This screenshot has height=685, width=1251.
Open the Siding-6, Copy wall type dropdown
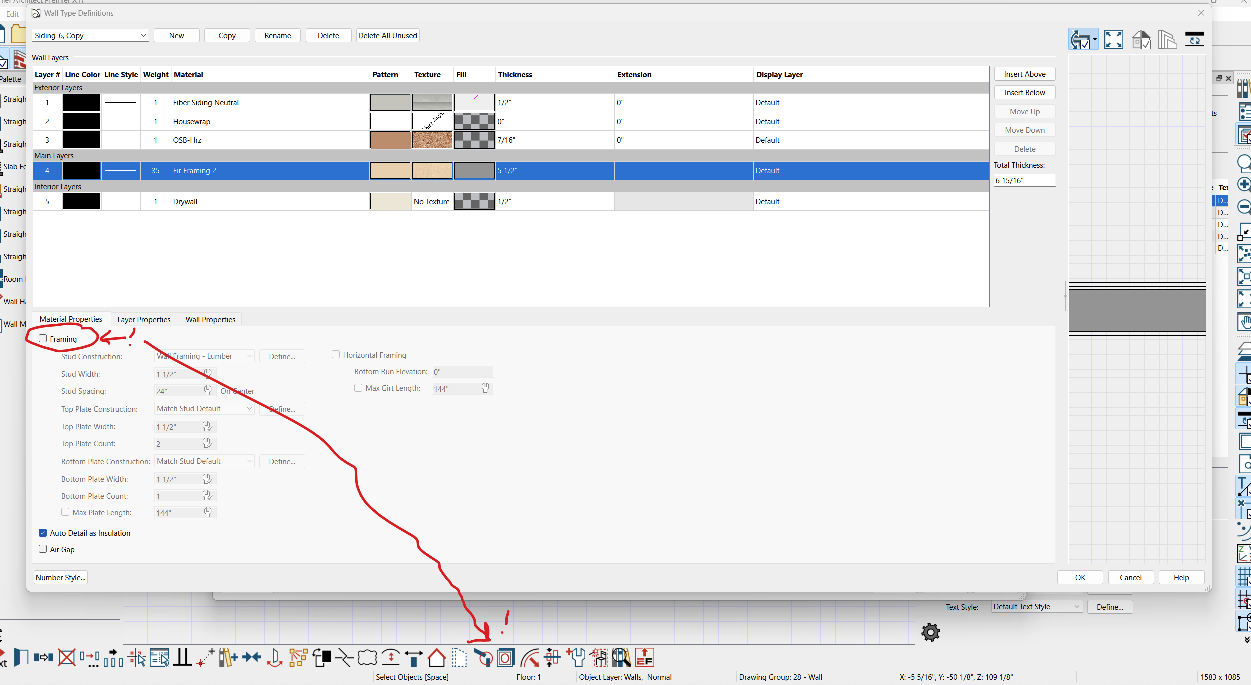point(90,36)
